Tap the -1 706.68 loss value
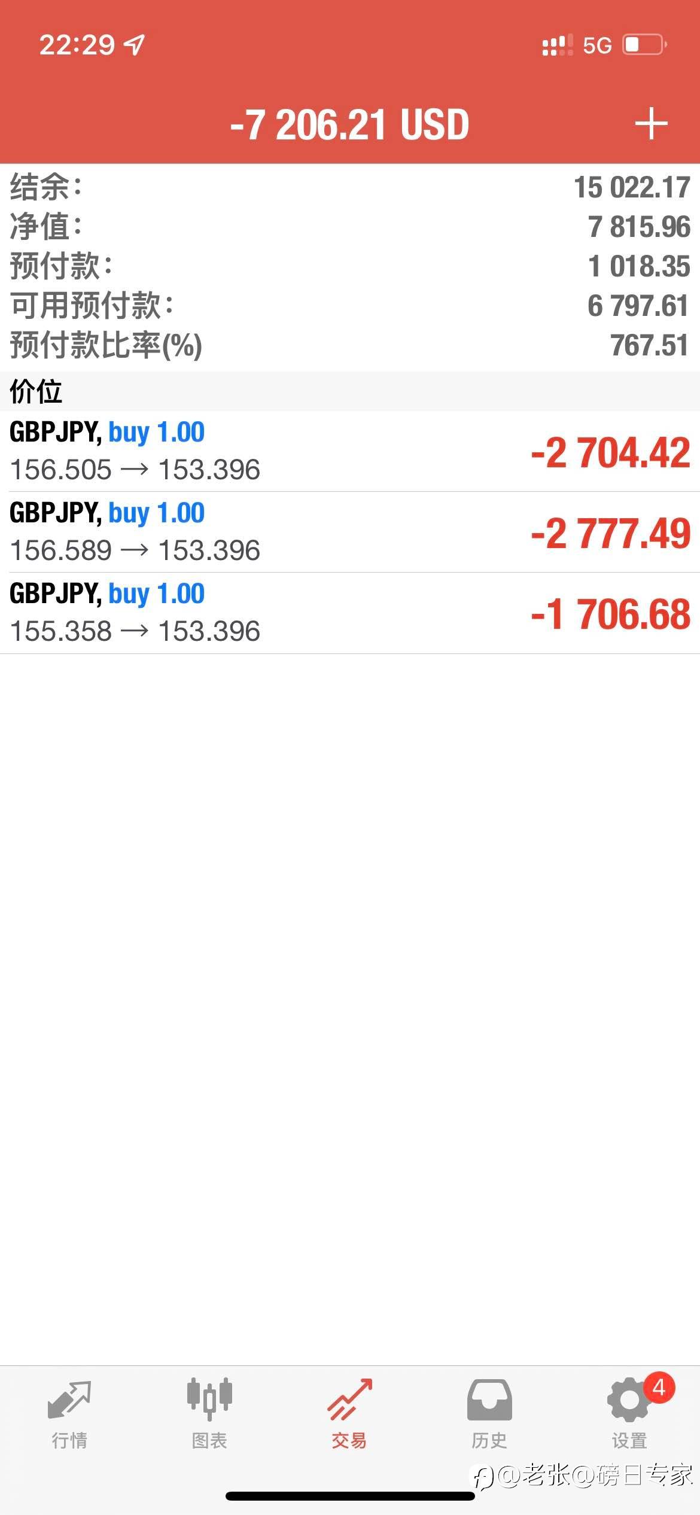Screen dimensions: 700x1515 (610, 614)
